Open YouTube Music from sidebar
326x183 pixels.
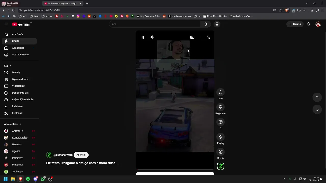tap(19, 55)
